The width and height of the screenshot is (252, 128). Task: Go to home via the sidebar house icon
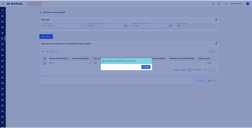point(3,10)
